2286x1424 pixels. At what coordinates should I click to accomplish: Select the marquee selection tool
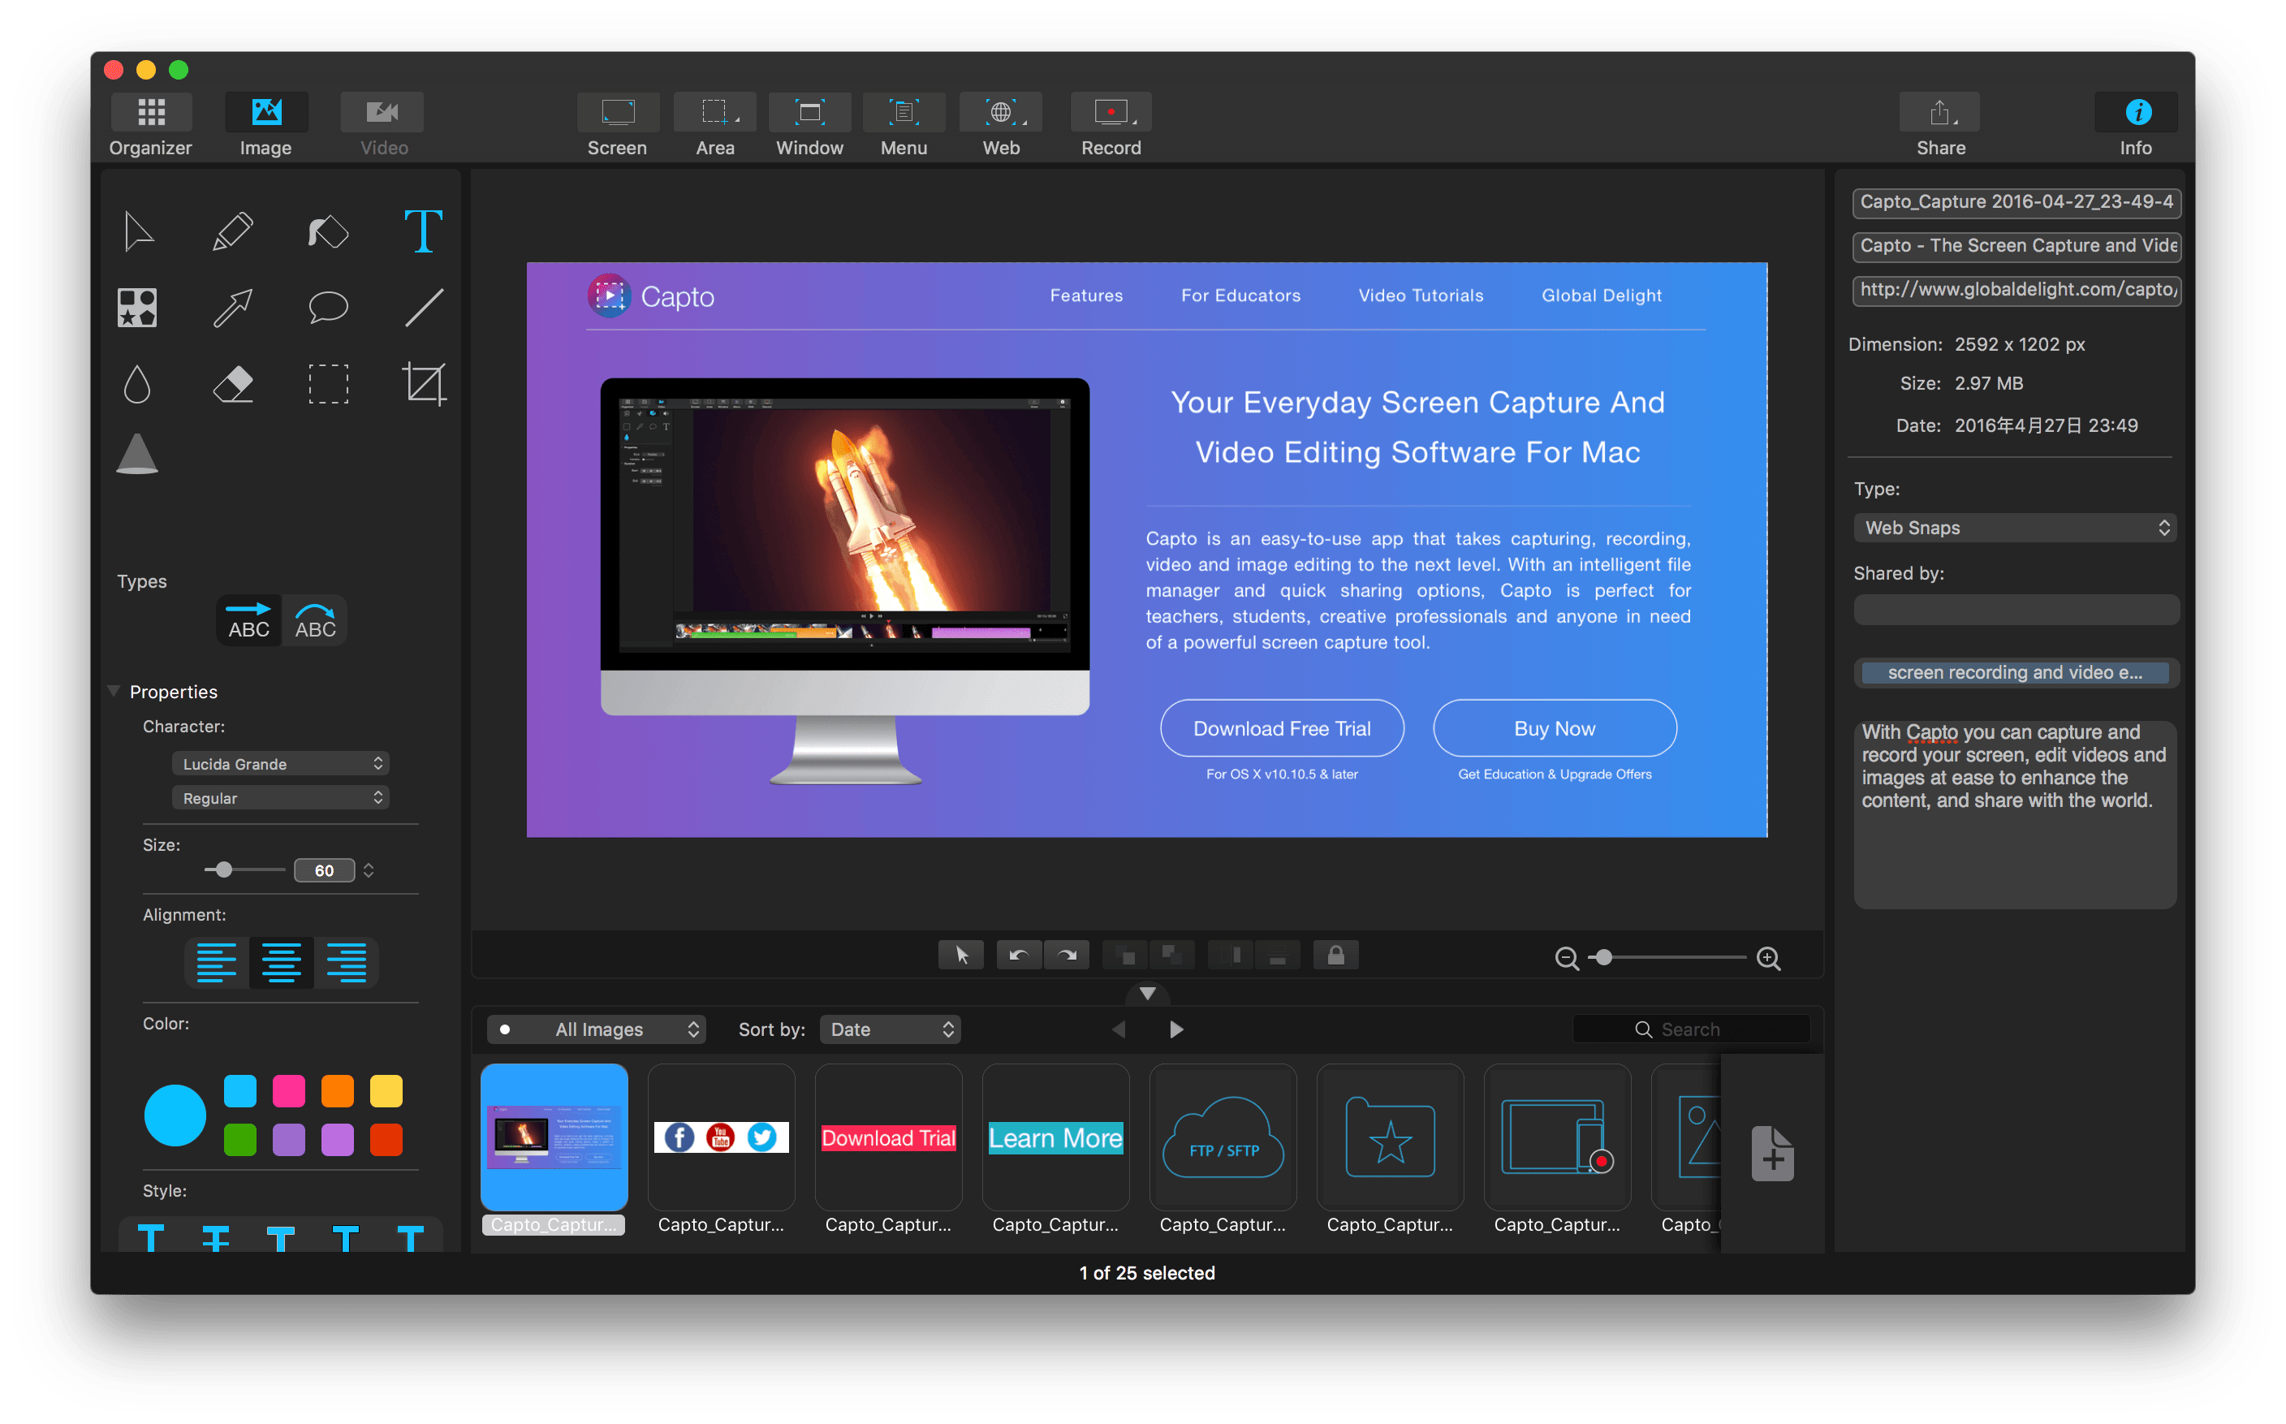(328, 384)
